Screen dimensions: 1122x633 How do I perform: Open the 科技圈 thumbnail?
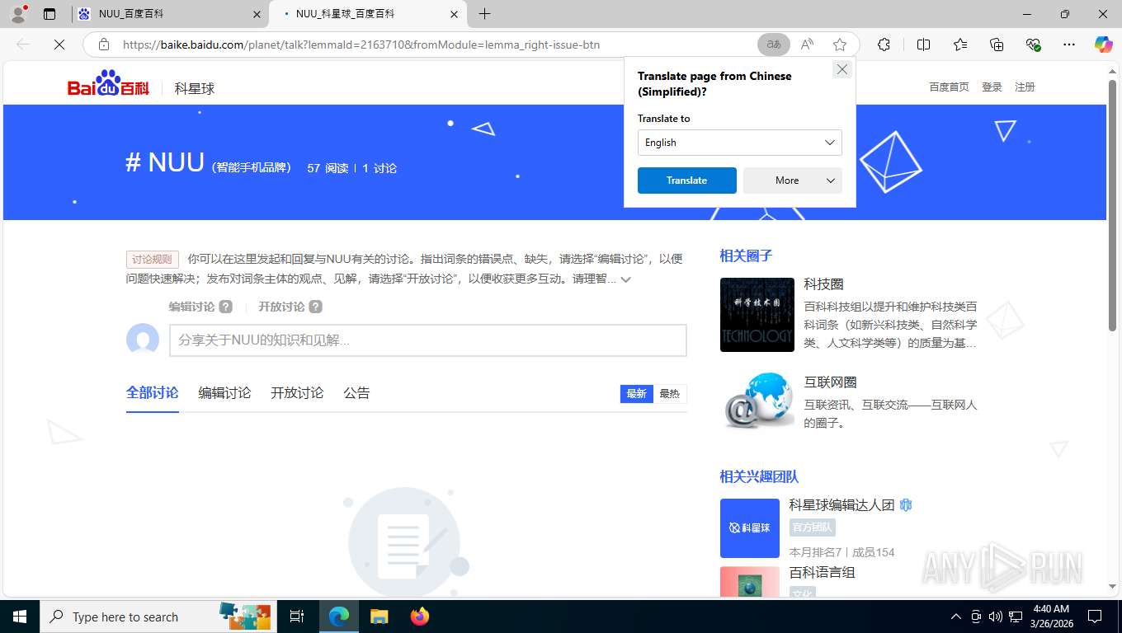[x=757, y=315]
